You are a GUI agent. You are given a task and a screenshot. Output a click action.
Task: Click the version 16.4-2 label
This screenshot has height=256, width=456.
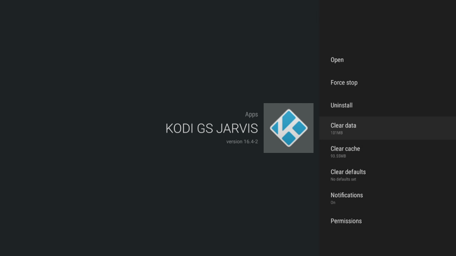tap(242, 142)
